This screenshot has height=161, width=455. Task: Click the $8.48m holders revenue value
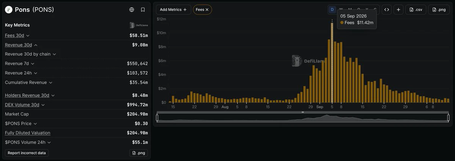click(x=140, y=95)
